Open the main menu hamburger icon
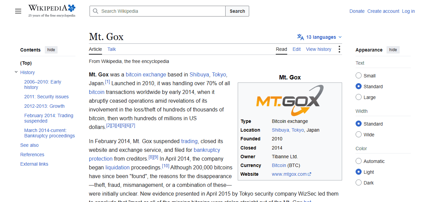The width and height of the screenshot is (431, 202). point(18,11)
